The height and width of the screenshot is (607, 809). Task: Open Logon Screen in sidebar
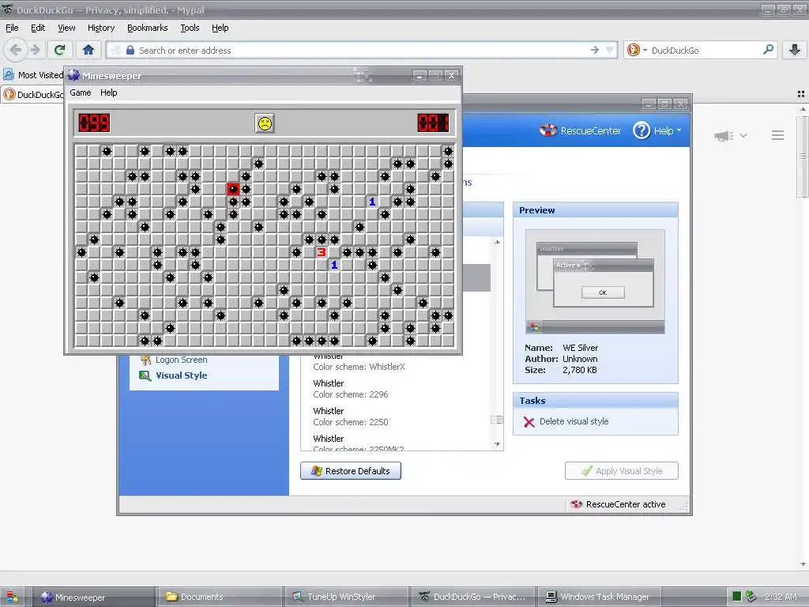click(182, 360)
